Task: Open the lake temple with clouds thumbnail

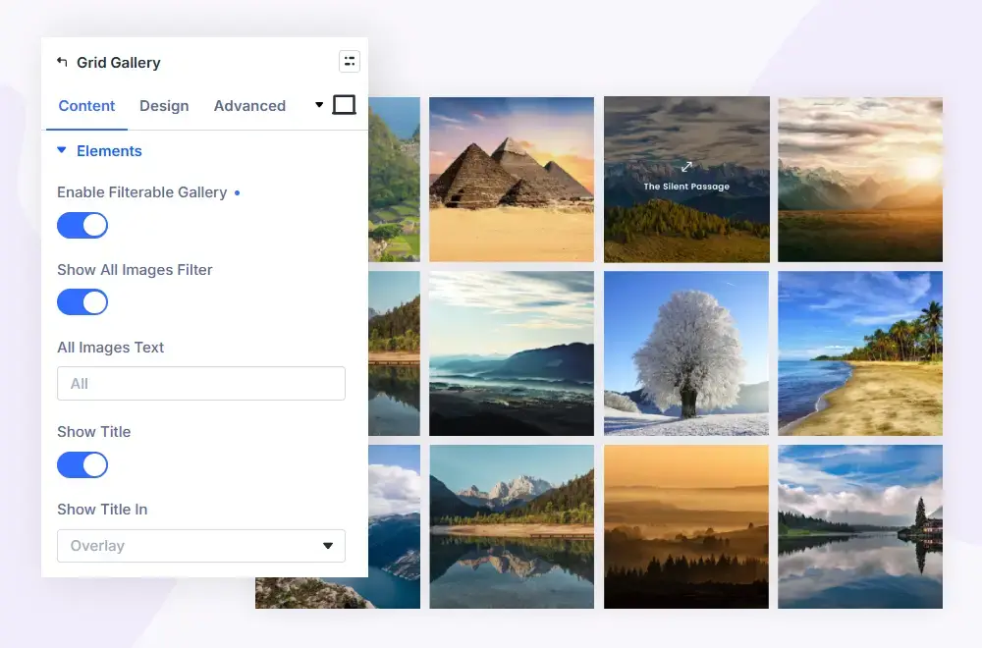Action: coord(860,526)
